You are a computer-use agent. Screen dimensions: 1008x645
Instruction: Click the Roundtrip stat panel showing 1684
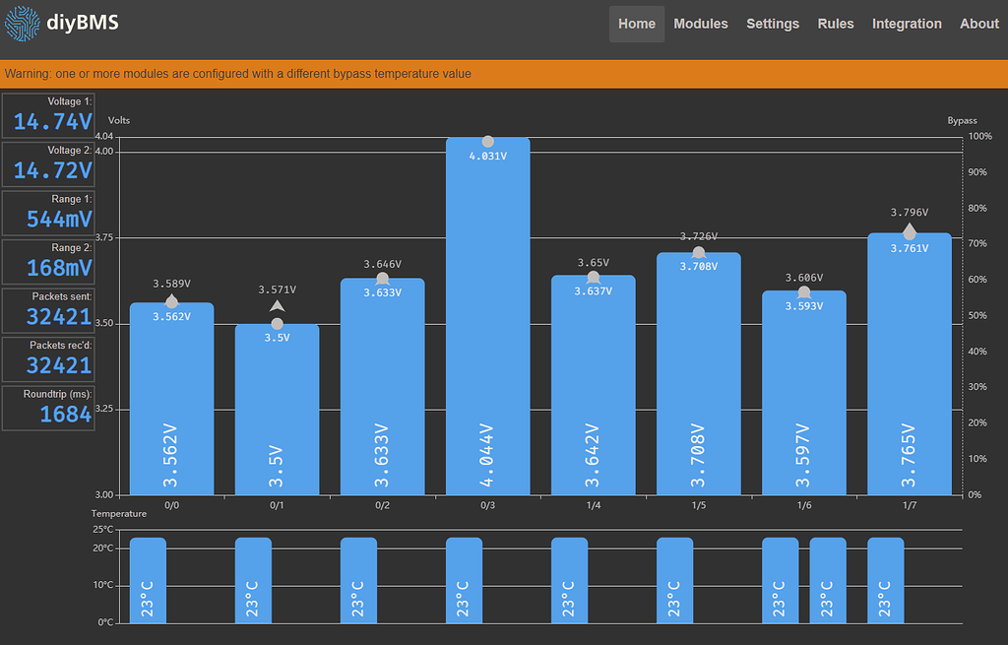tap(47, 408)
